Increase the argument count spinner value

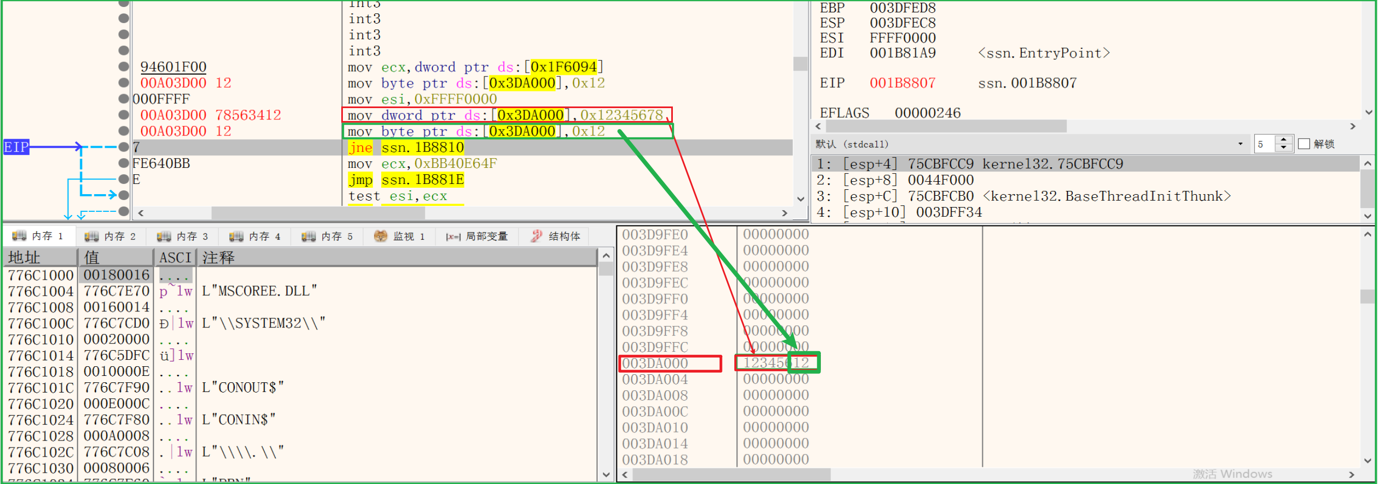tap(1284, 140)
